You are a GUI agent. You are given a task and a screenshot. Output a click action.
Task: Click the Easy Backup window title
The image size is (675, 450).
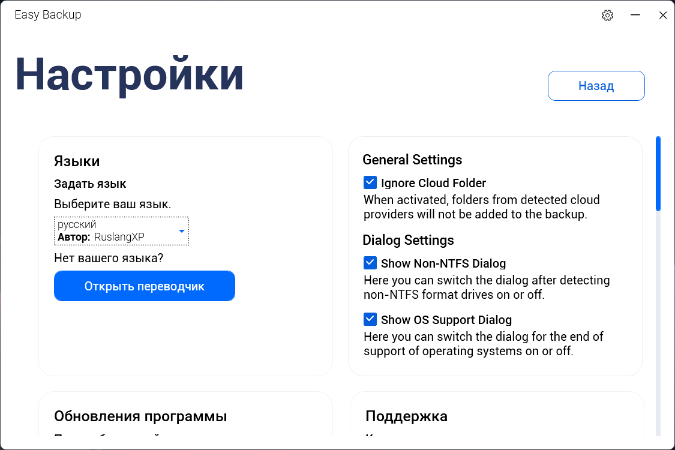point(48,15)
